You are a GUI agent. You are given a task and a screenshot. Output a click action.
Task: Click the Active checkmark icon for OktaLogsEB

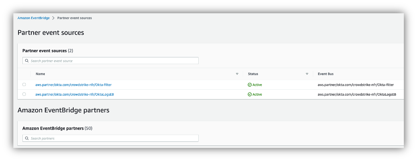250,94
